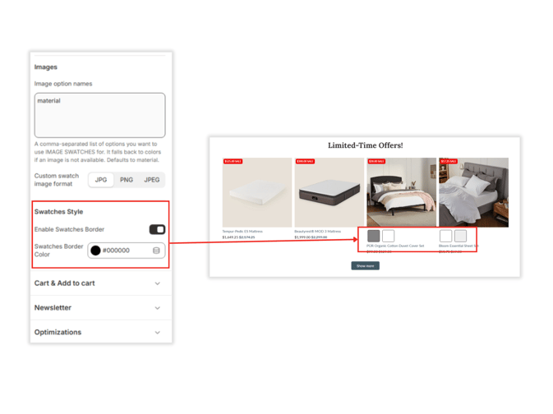Select the PNG image format option
The width and height of the screenshot is (553, 414).
tap(127, 180)
